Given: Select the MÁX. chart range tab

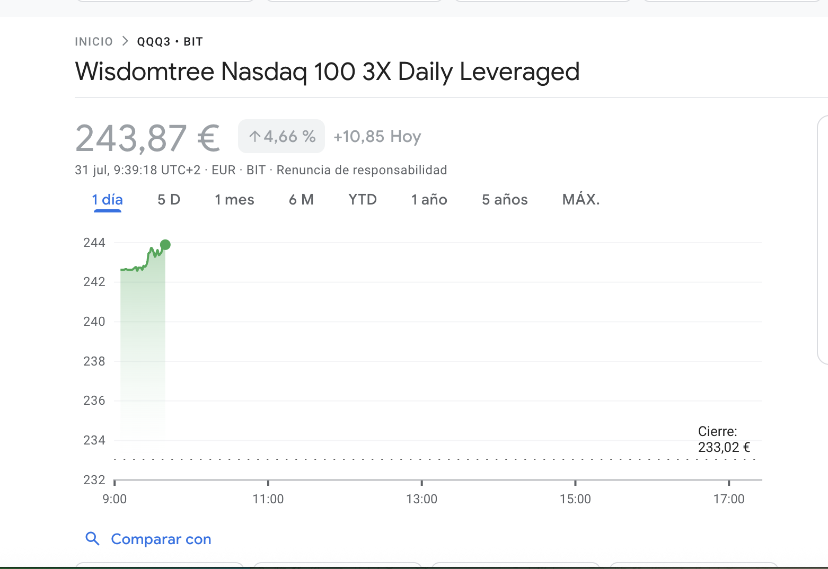Looking at the screenshot, I should (x=581, y=200).
